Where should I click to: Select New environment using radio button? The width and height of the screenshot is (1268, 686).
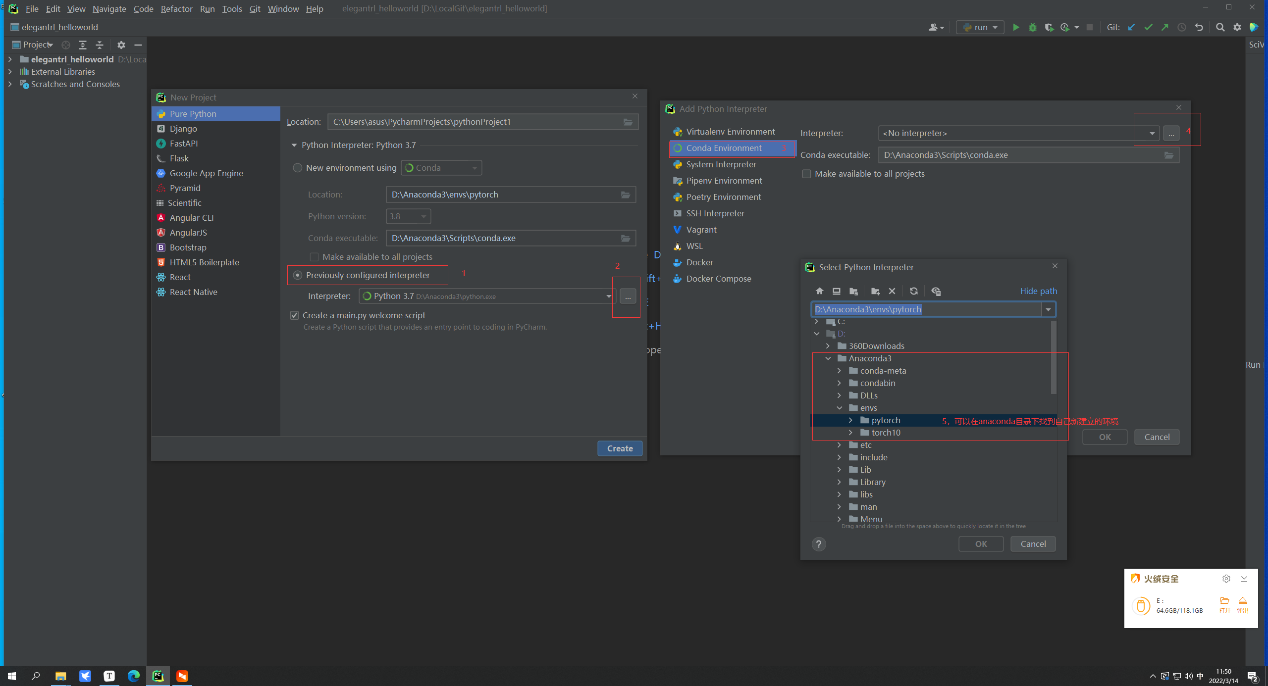(x=297, y=168)
